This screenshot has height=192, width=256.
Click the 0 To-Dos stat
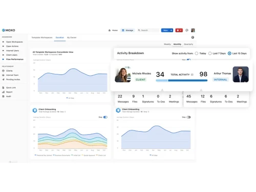(161, 99)
